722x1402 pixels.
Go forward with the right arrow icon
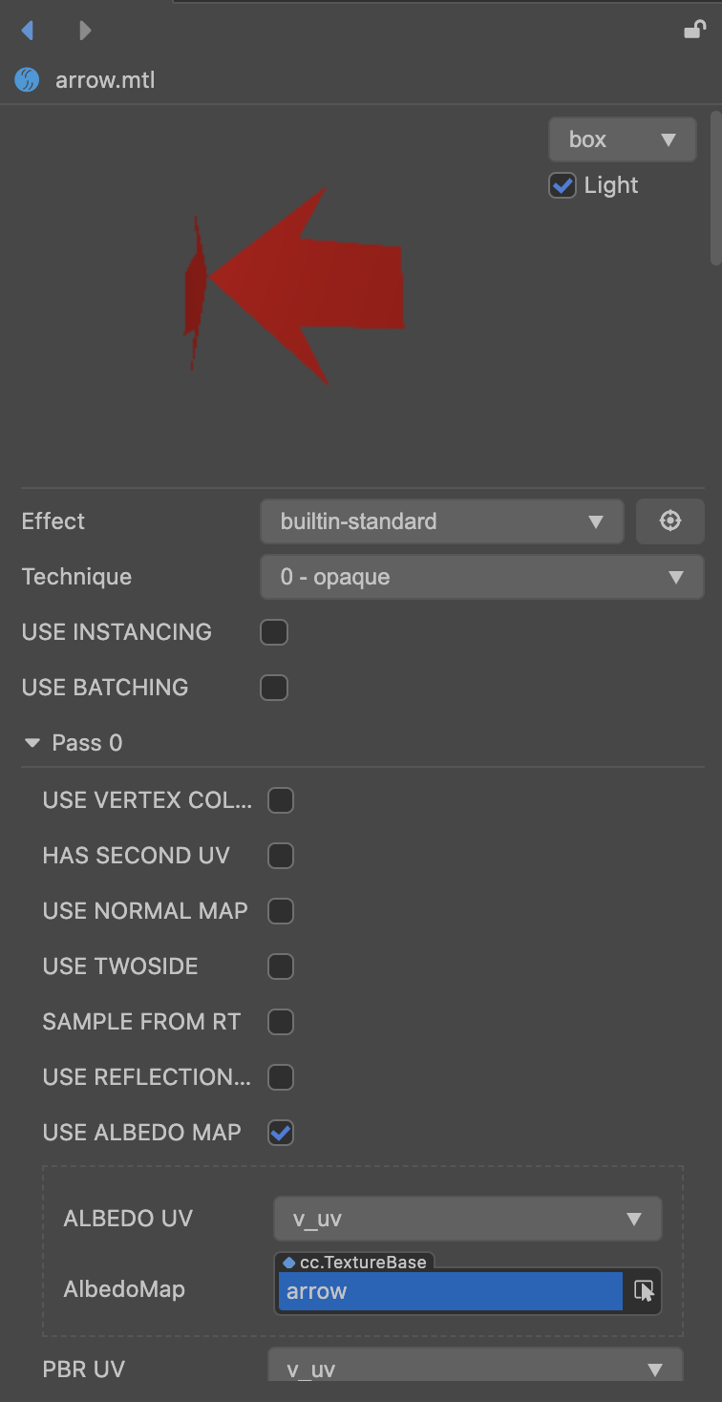pyautogui.click(x=85, y=31)
